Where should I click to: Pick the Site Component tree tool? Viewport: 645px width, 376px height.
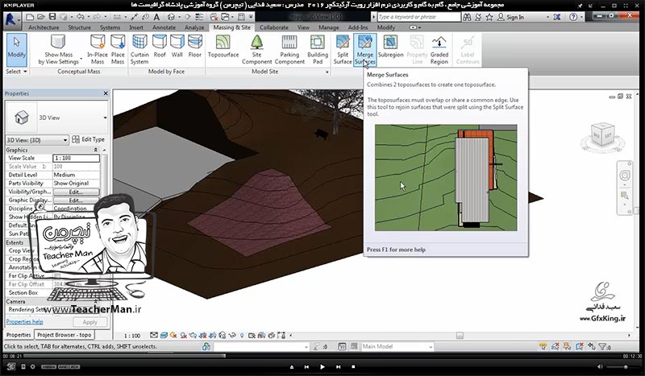(256, 49)
